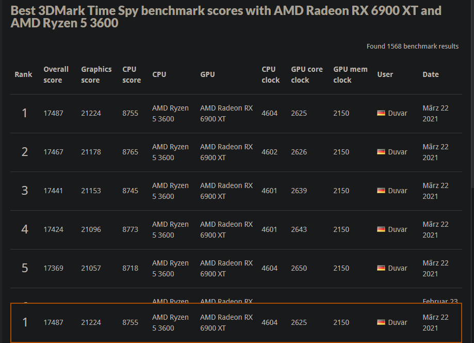Select CPU score 8718
This screenshot has width=474, height=343.
tap(130, 268)
